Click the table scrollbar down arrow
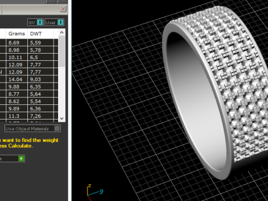 click(62, 118)
